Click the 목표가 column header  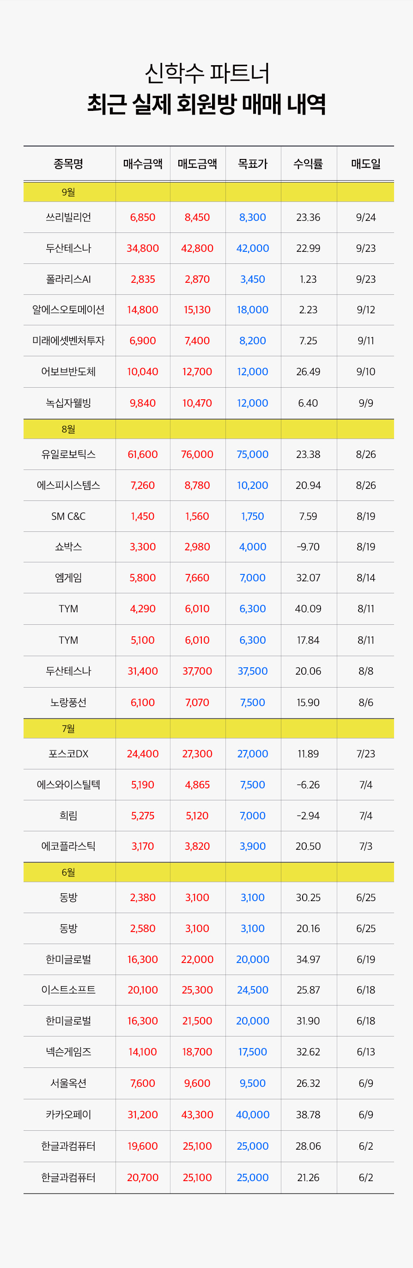click(x=253, y=164)
